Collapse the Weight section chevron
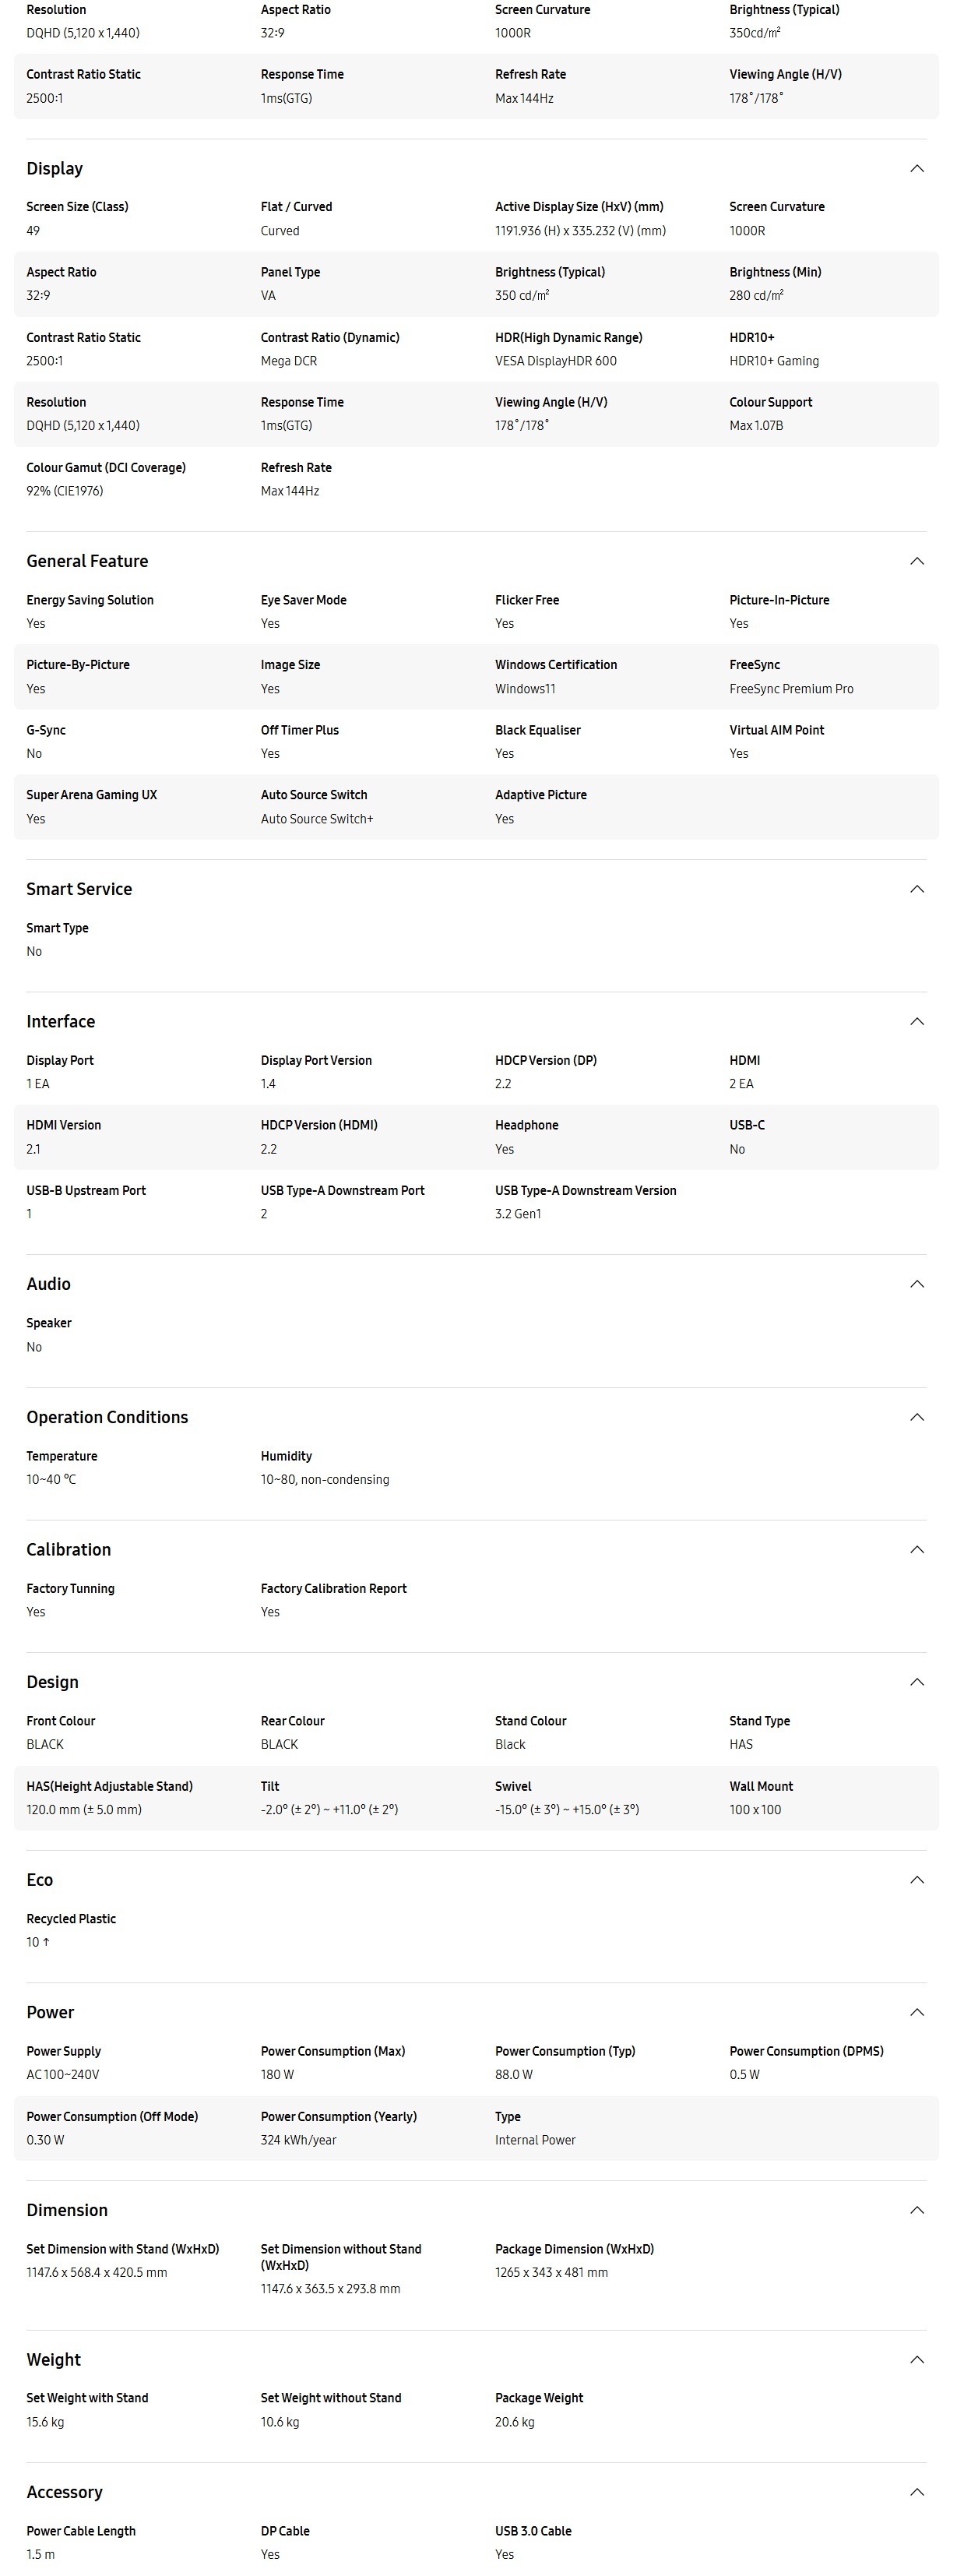The height and width of the screenshot is (2576, 964). coord(916,2359)
